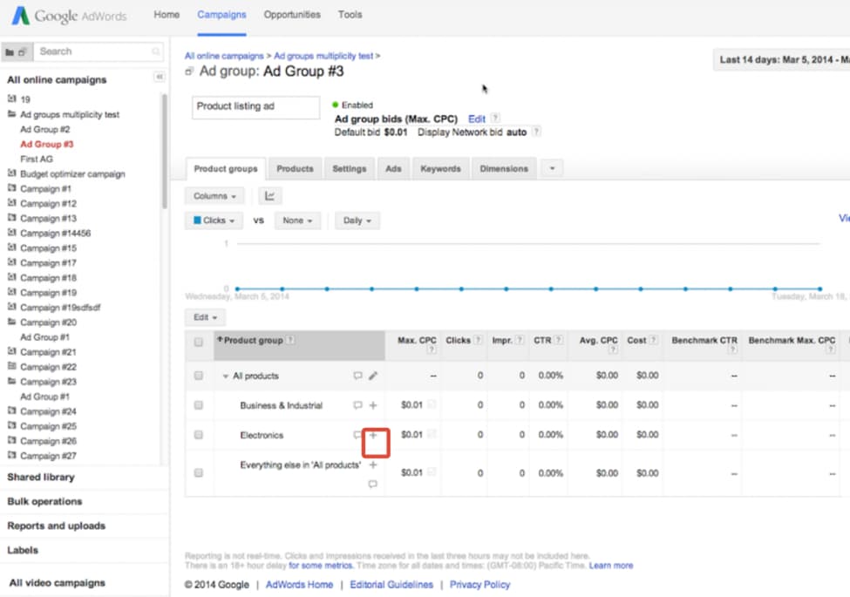
Task: Open the Clicks metric dropdown
Action: point(214,220)
